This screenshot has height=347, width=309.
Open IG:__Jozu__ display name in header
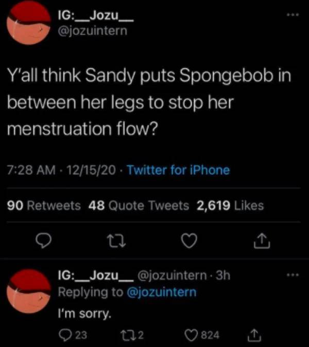coord(97,16)
